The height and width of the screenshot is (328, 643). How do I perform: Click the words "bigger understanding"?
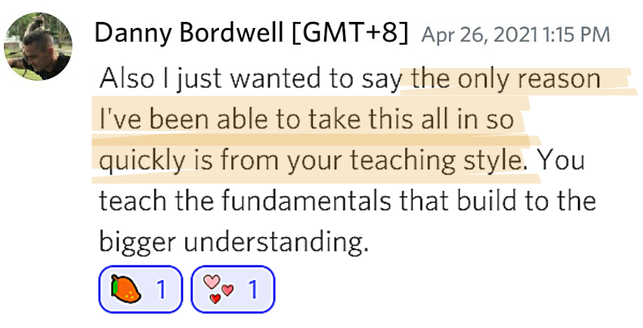tap(233, 242)
